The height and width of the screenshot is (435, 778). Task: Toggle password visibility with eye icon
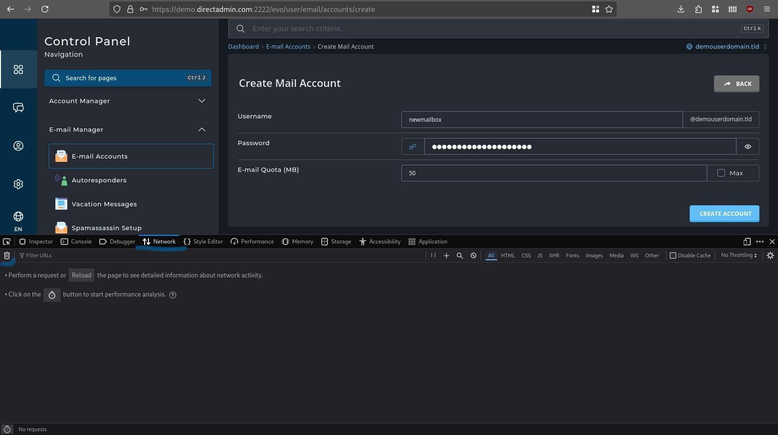click(747, 147)
